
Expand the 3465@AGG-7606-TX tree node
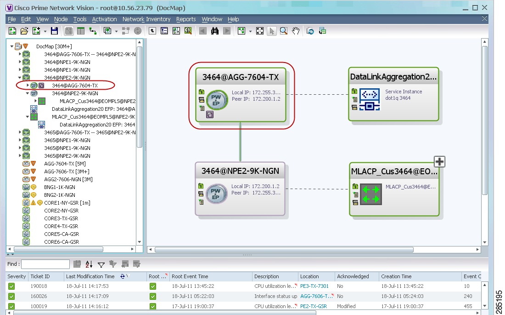20,132
